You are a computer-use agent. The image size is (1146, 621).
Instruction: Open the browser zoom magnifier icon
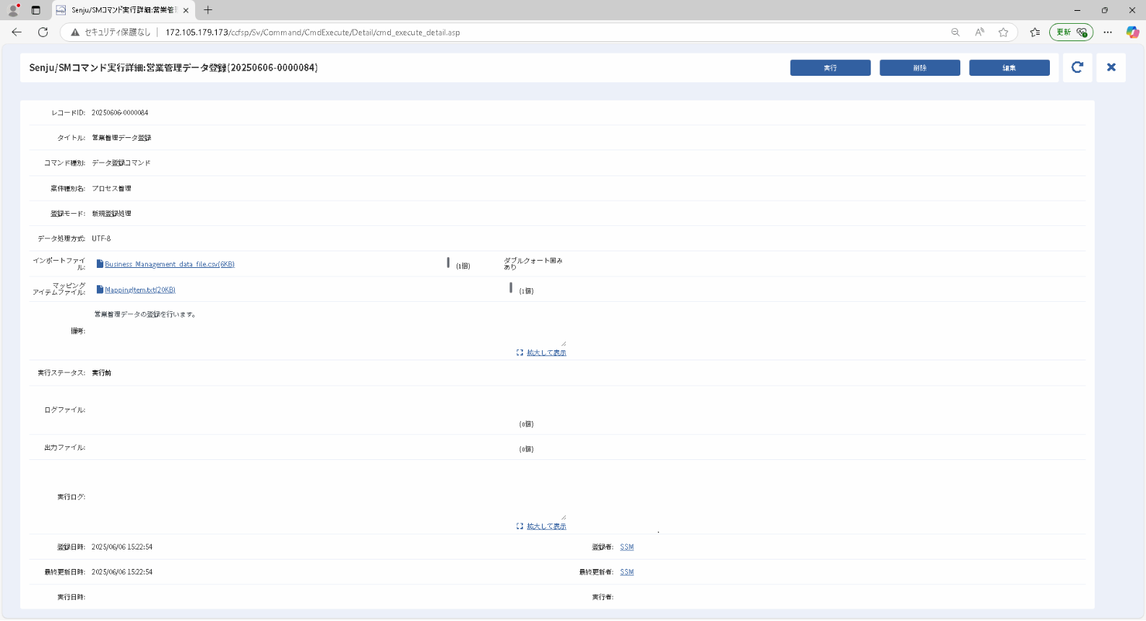pos(955,32)
